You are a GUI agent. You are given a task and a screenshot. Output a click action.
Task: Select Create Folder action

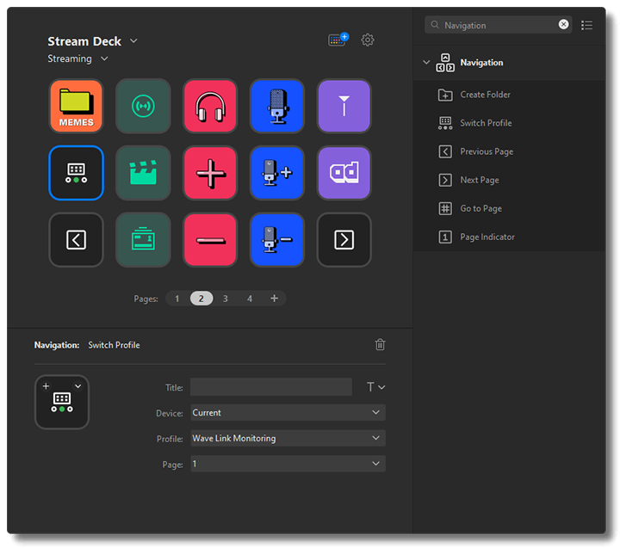click(509, 95)
